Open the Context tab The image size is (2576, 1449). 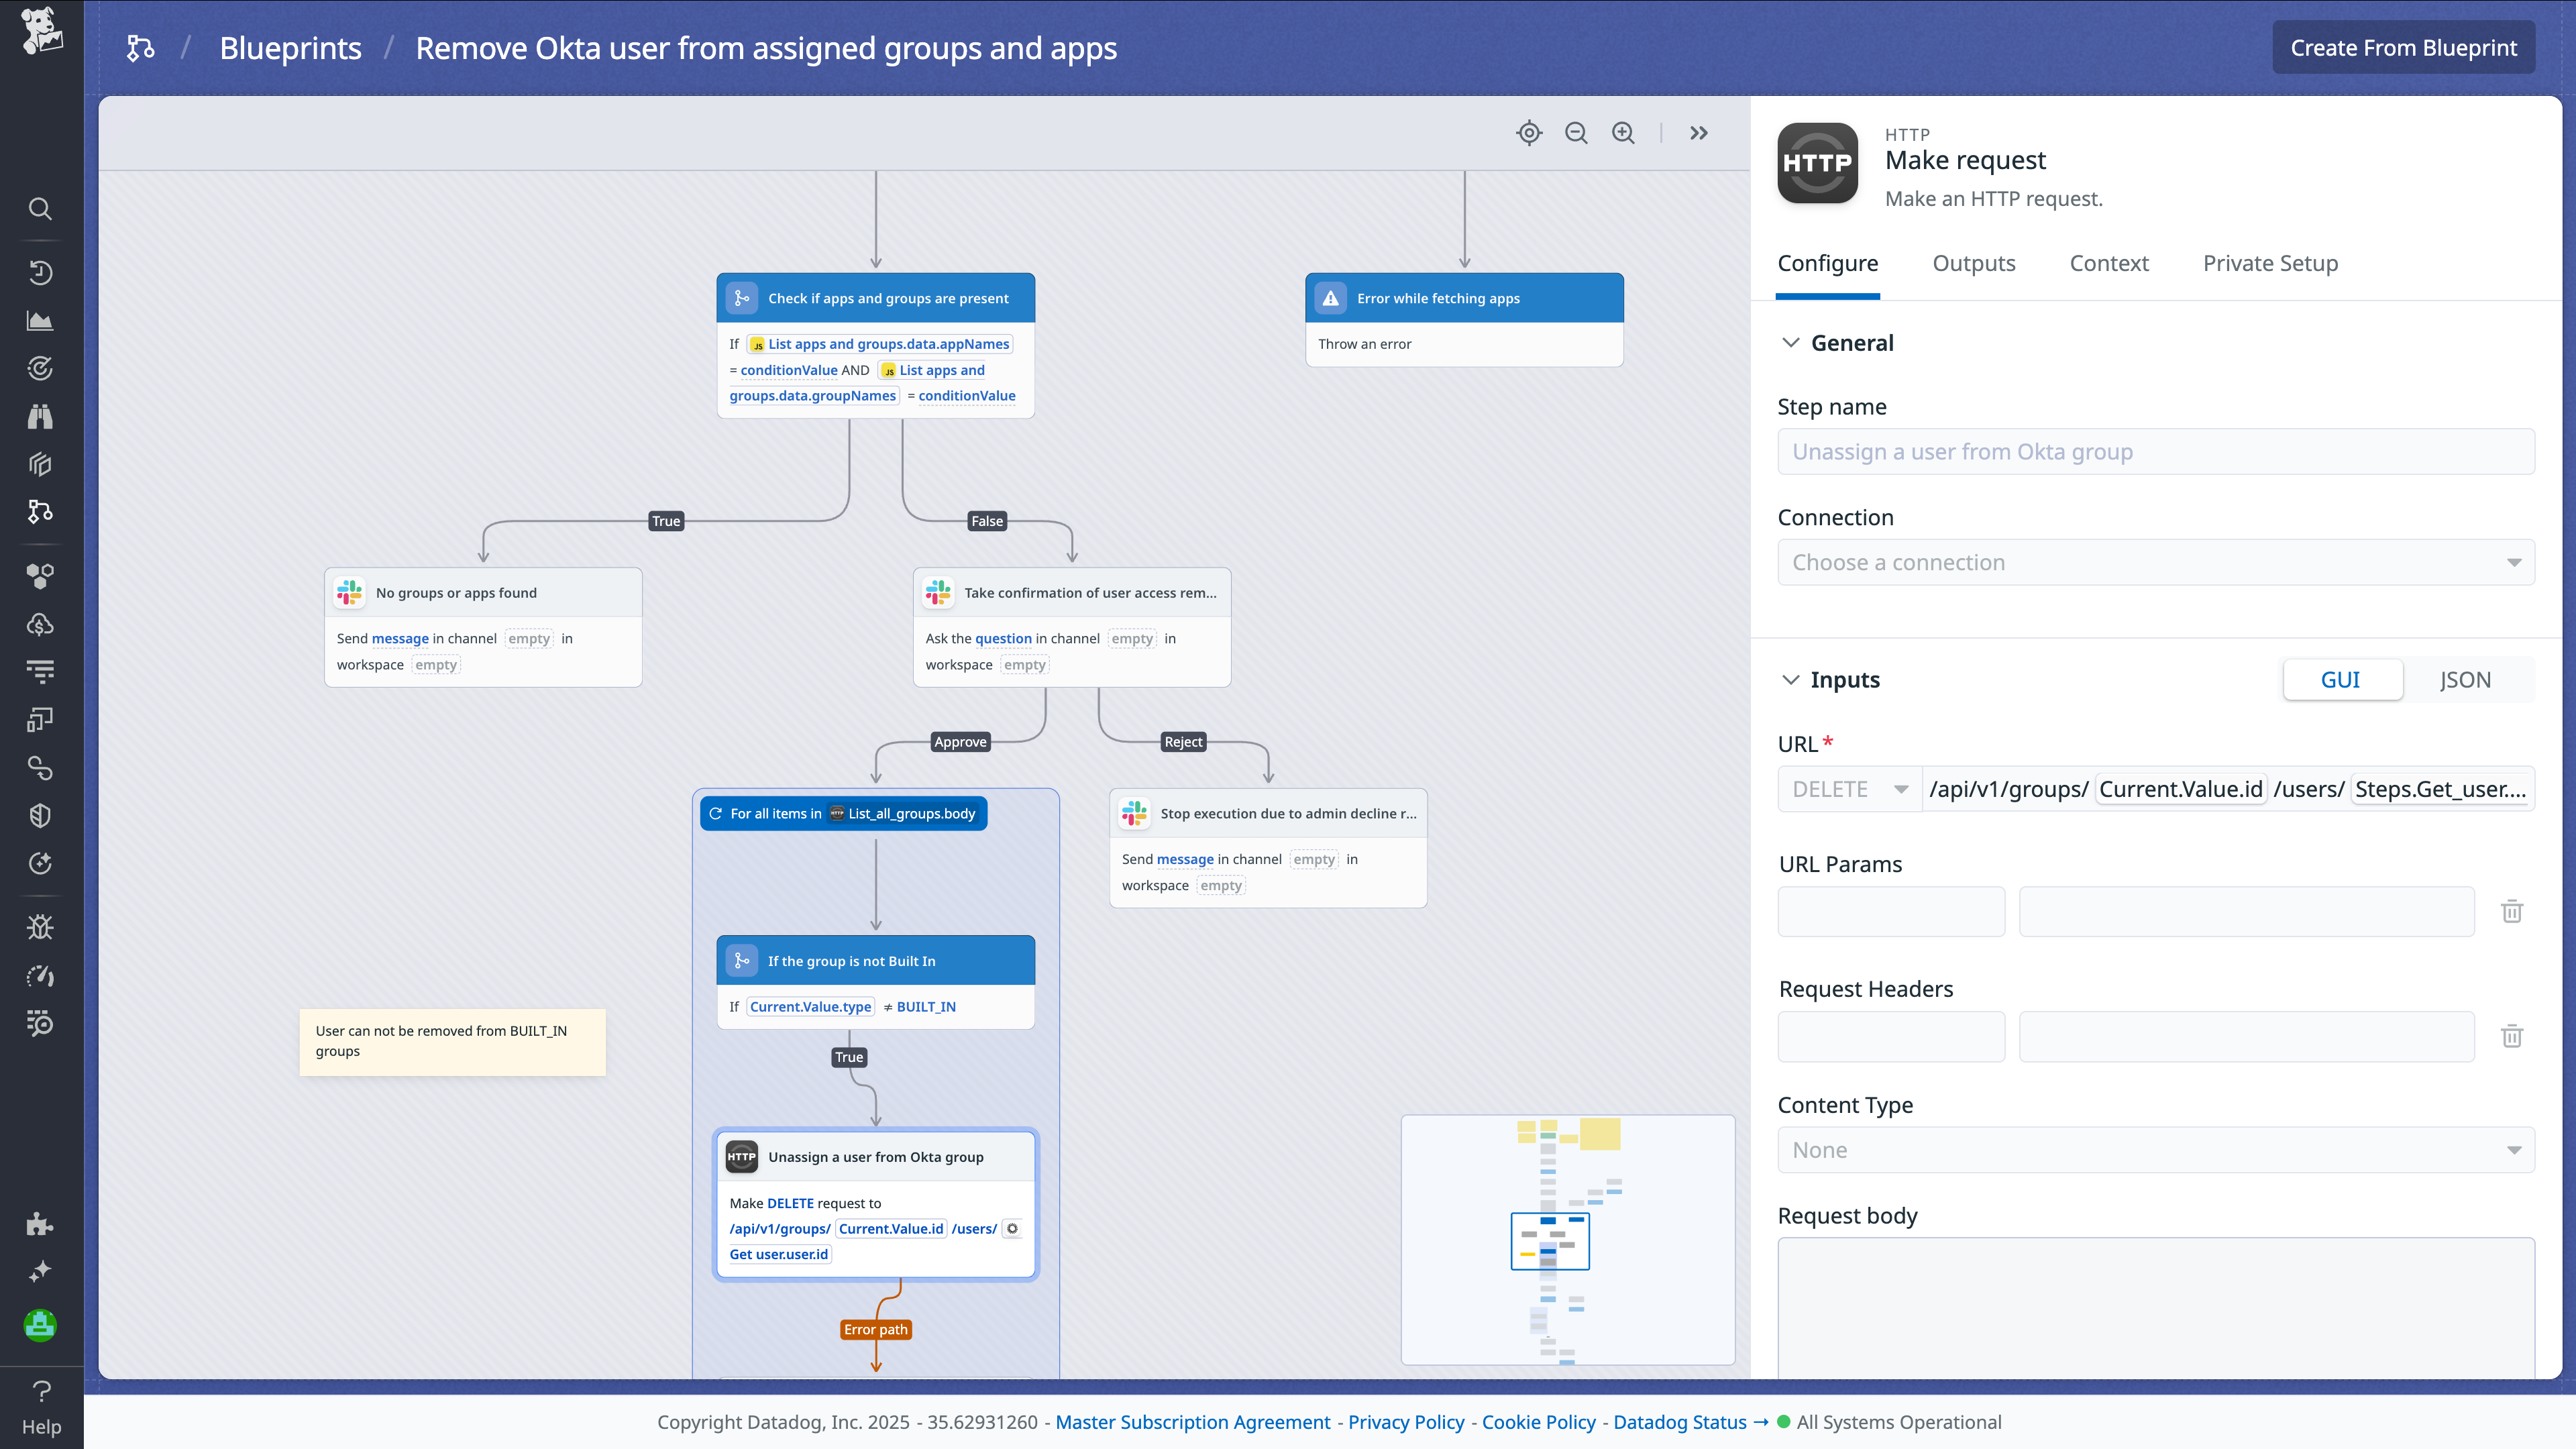[x=2109, y=263]
